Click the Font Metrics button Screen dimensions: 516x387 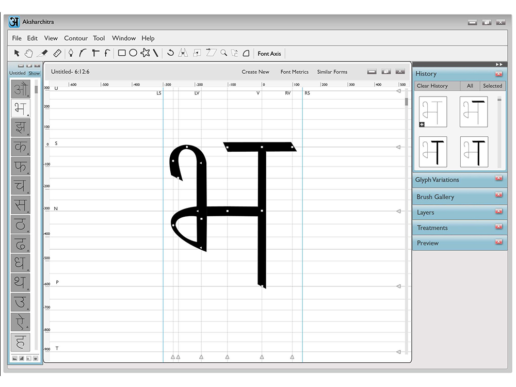(x=295, y=72)
